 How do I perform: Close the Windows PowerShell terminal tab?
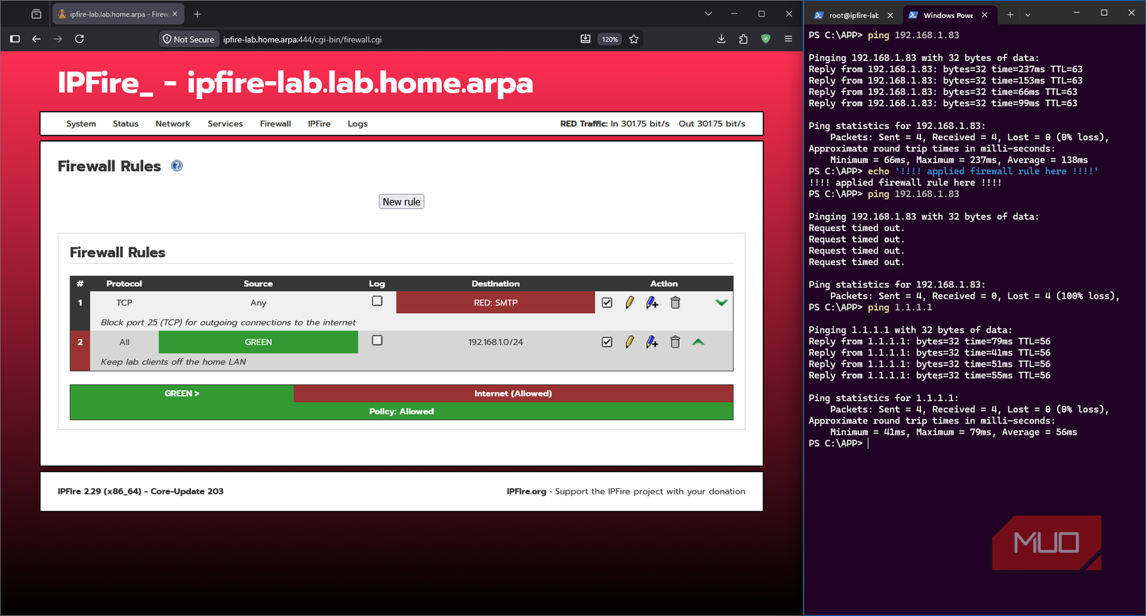tap(985, 15)
